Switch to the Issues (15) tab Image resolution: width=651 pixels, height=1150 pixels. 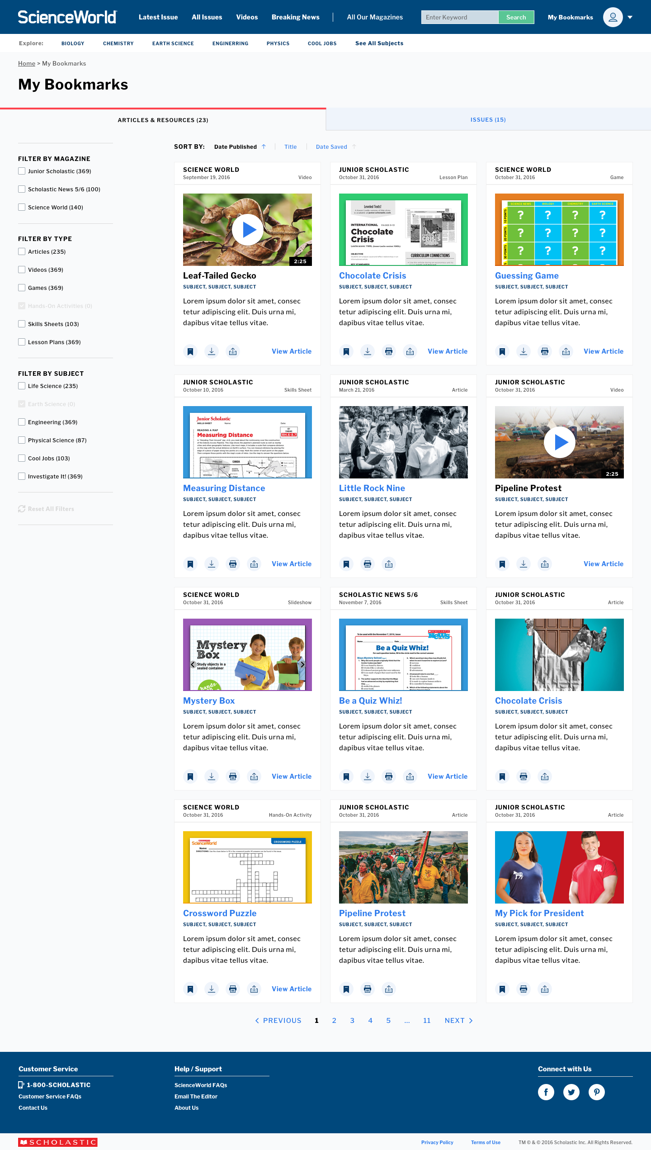point(488,120)
